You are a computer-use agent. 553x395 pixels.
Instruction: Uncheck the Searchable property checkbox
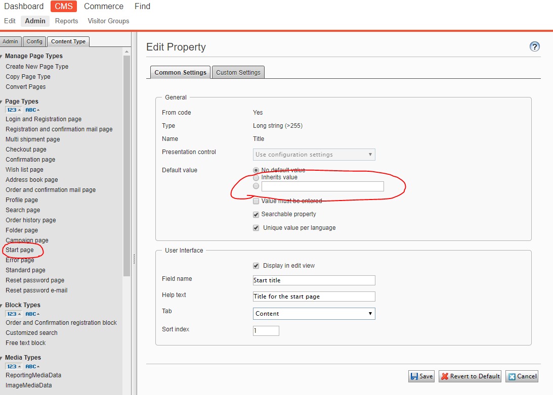[x=256, y=215]
